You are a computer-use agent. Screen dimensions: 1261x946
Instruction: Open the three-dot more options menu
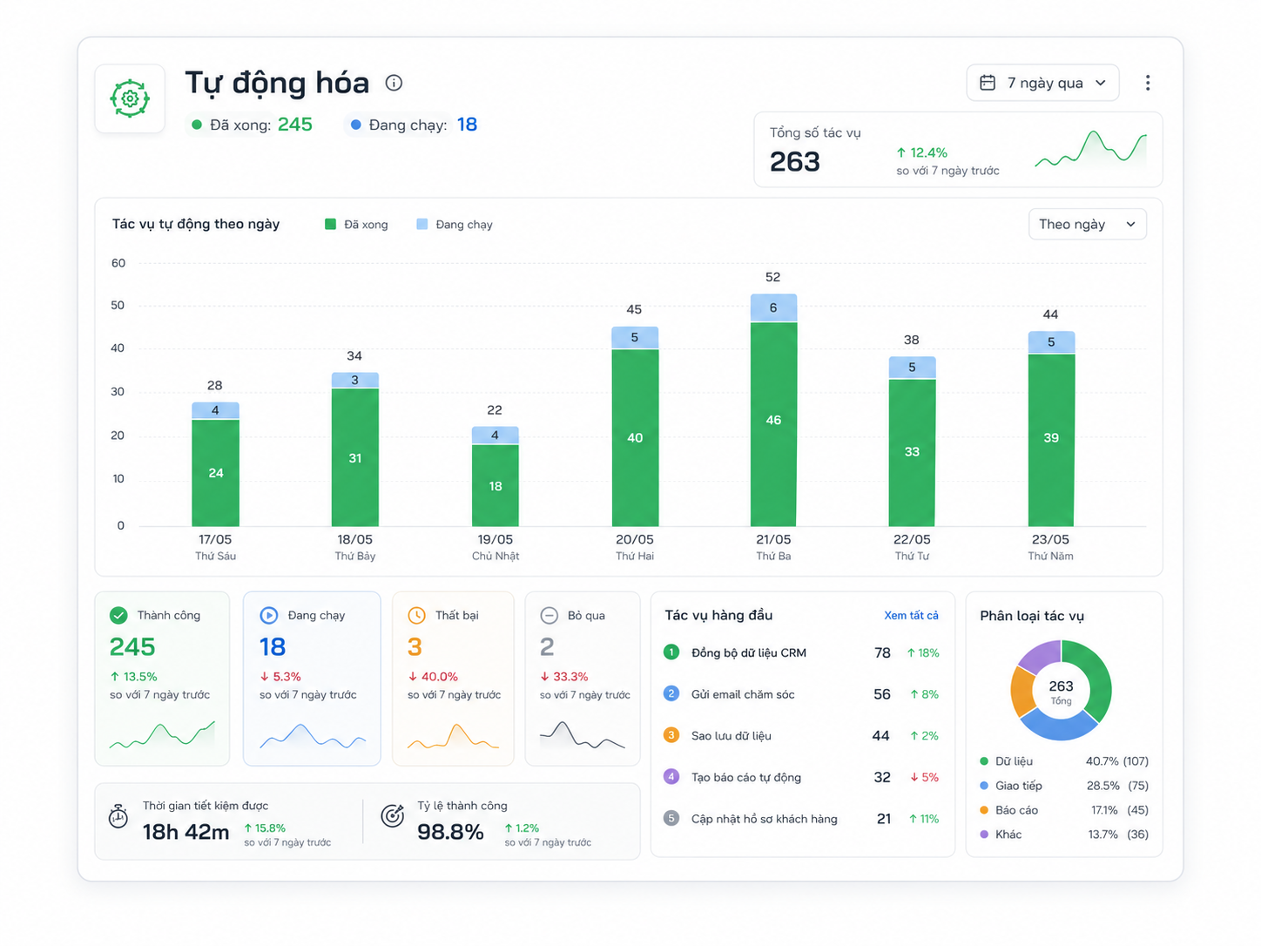pos(1147,83)
